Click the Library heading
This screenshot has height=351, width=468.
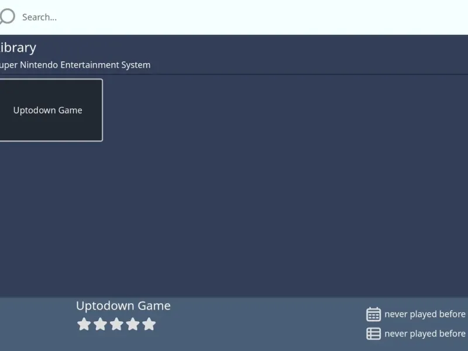click(18, 47)
